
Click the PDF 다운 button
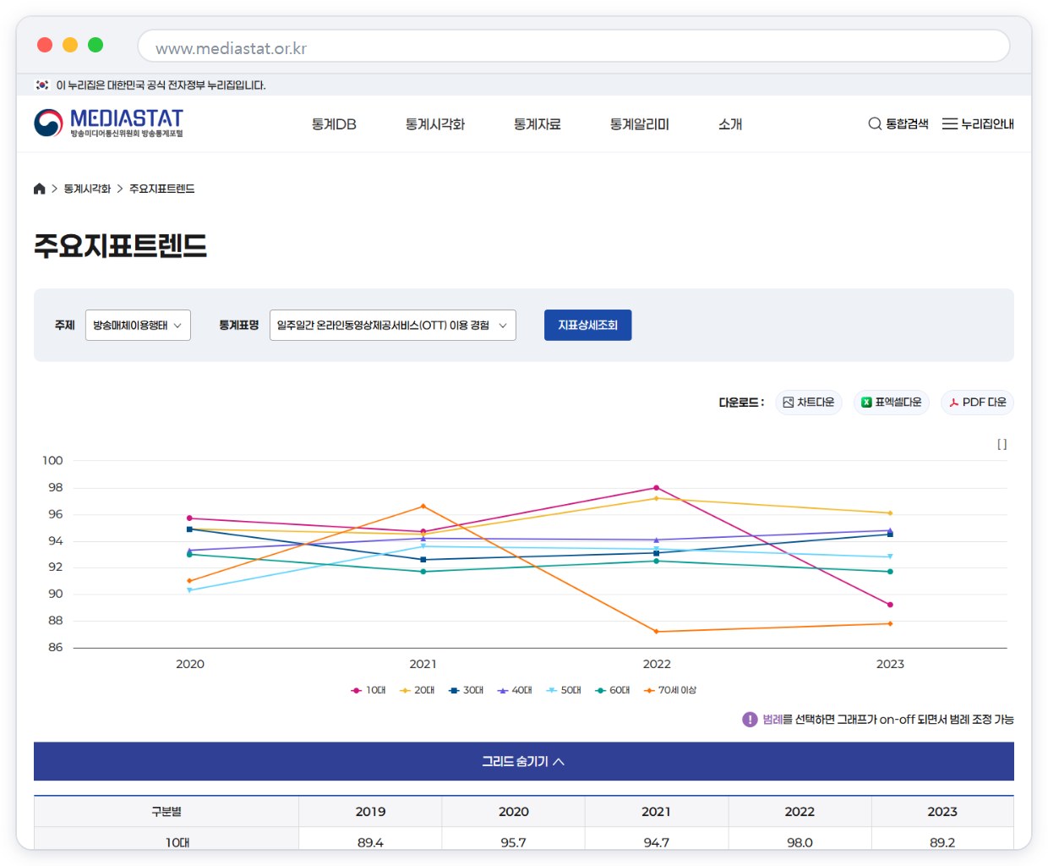(x=978, y=403)
